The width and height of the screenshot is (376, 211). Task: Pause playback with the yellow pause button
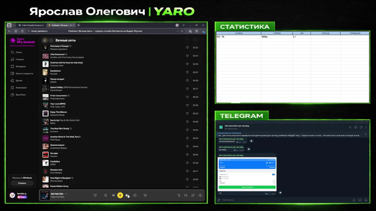[120, 195]
